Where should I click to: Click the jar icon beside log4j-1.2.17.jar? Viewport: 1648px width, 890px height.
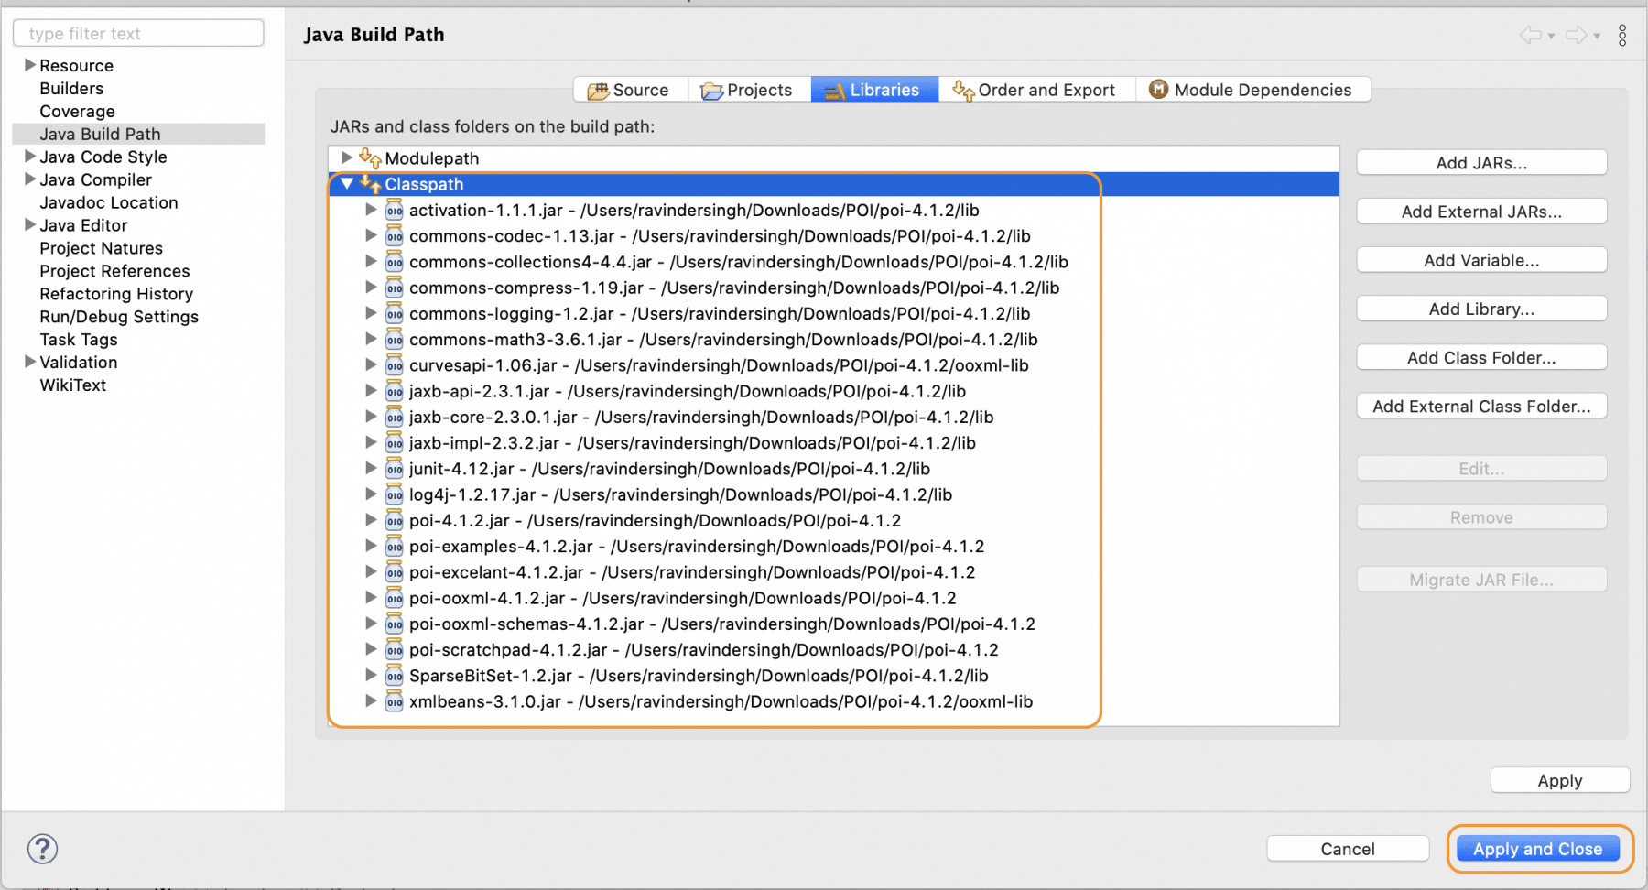(x=394, y=494)
